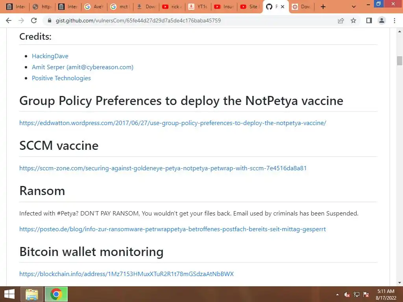This screenshot has height=302, width=403.
Task: Open the muted volume tray icon
Action: pos(347,295)
